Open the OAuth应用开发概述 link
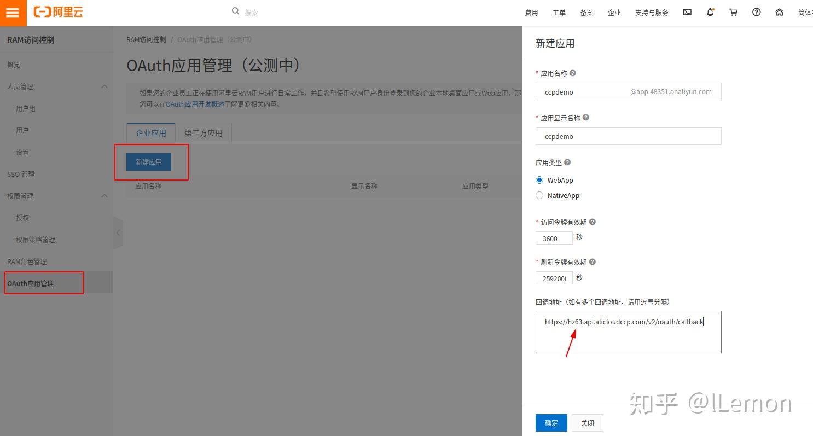 coord(195,104)
